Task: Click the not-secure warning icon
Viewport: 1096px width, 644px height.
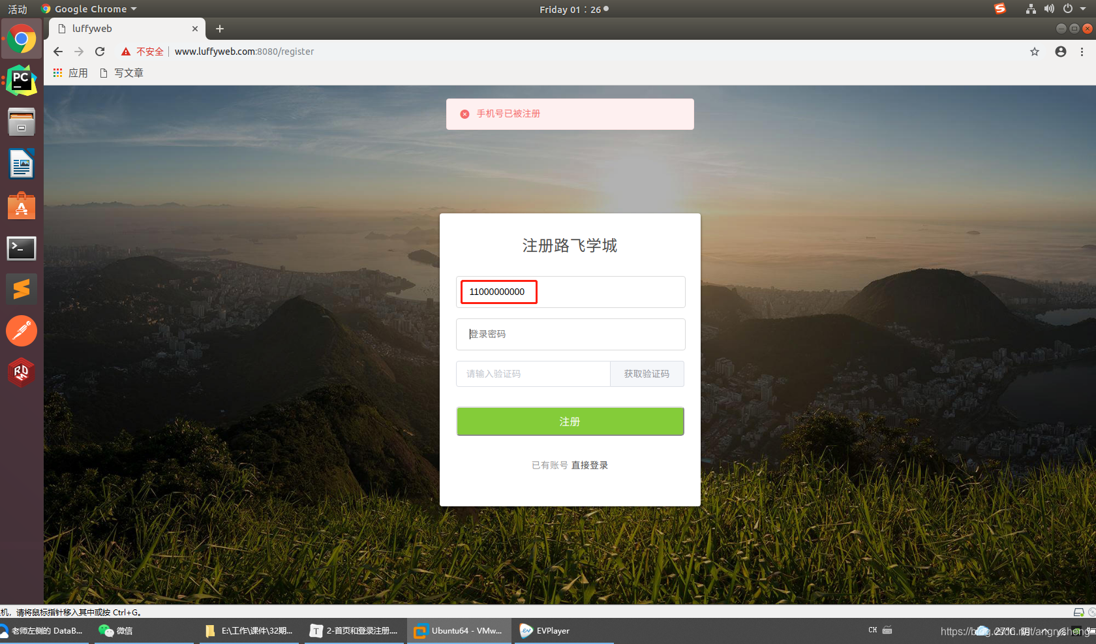Action: click(126, 52)
